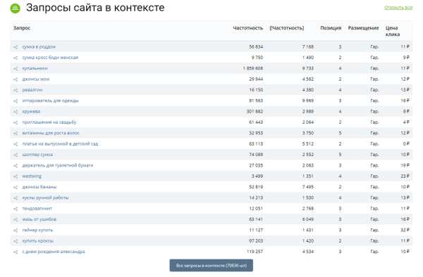Select the '32 ₽' click price cell
The height and width of the screenshot is (277, 423).
[x=405, y=230]
